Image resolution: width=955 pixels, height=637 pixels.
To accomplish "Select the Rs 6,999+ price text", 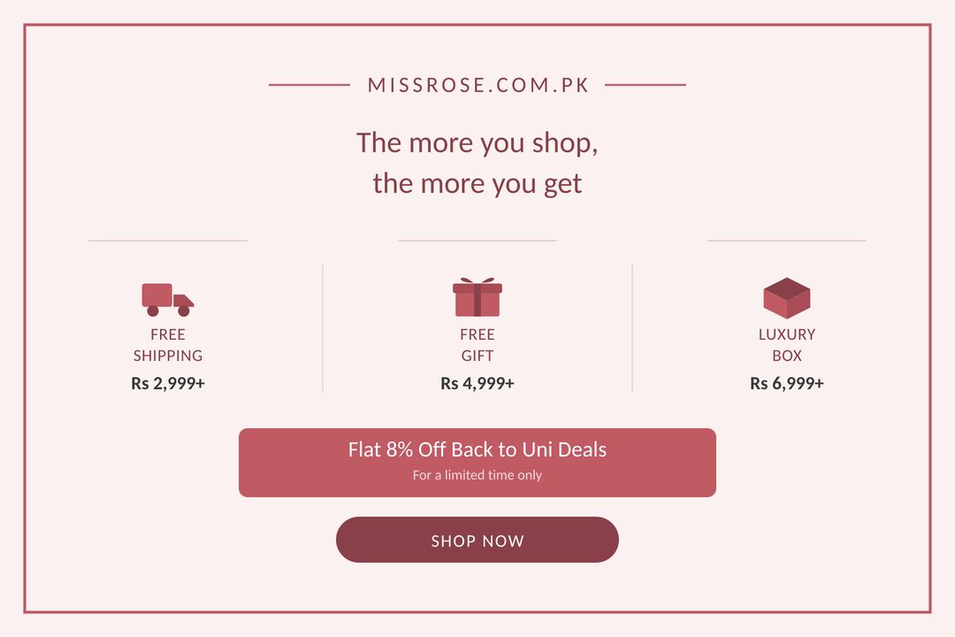I will click(787, 383).
